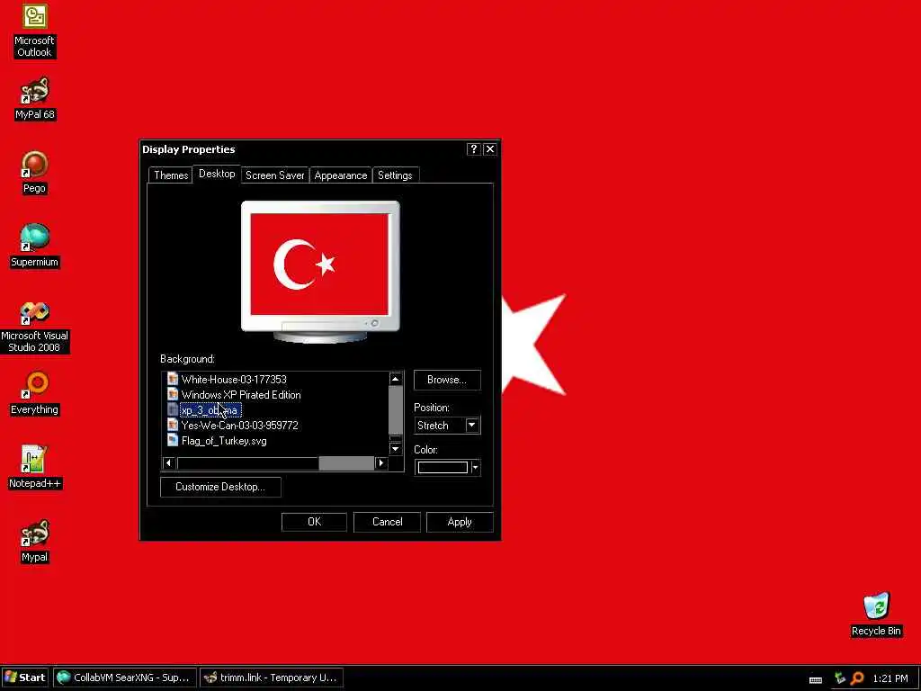Select the Everything search shortcut icon

pos(35,394)
